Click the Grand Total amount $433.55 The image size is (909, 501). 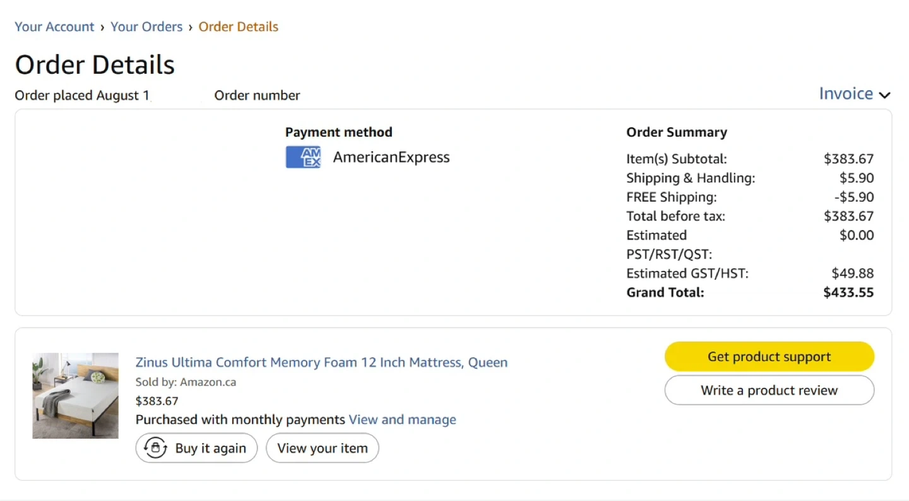[848, 292]
